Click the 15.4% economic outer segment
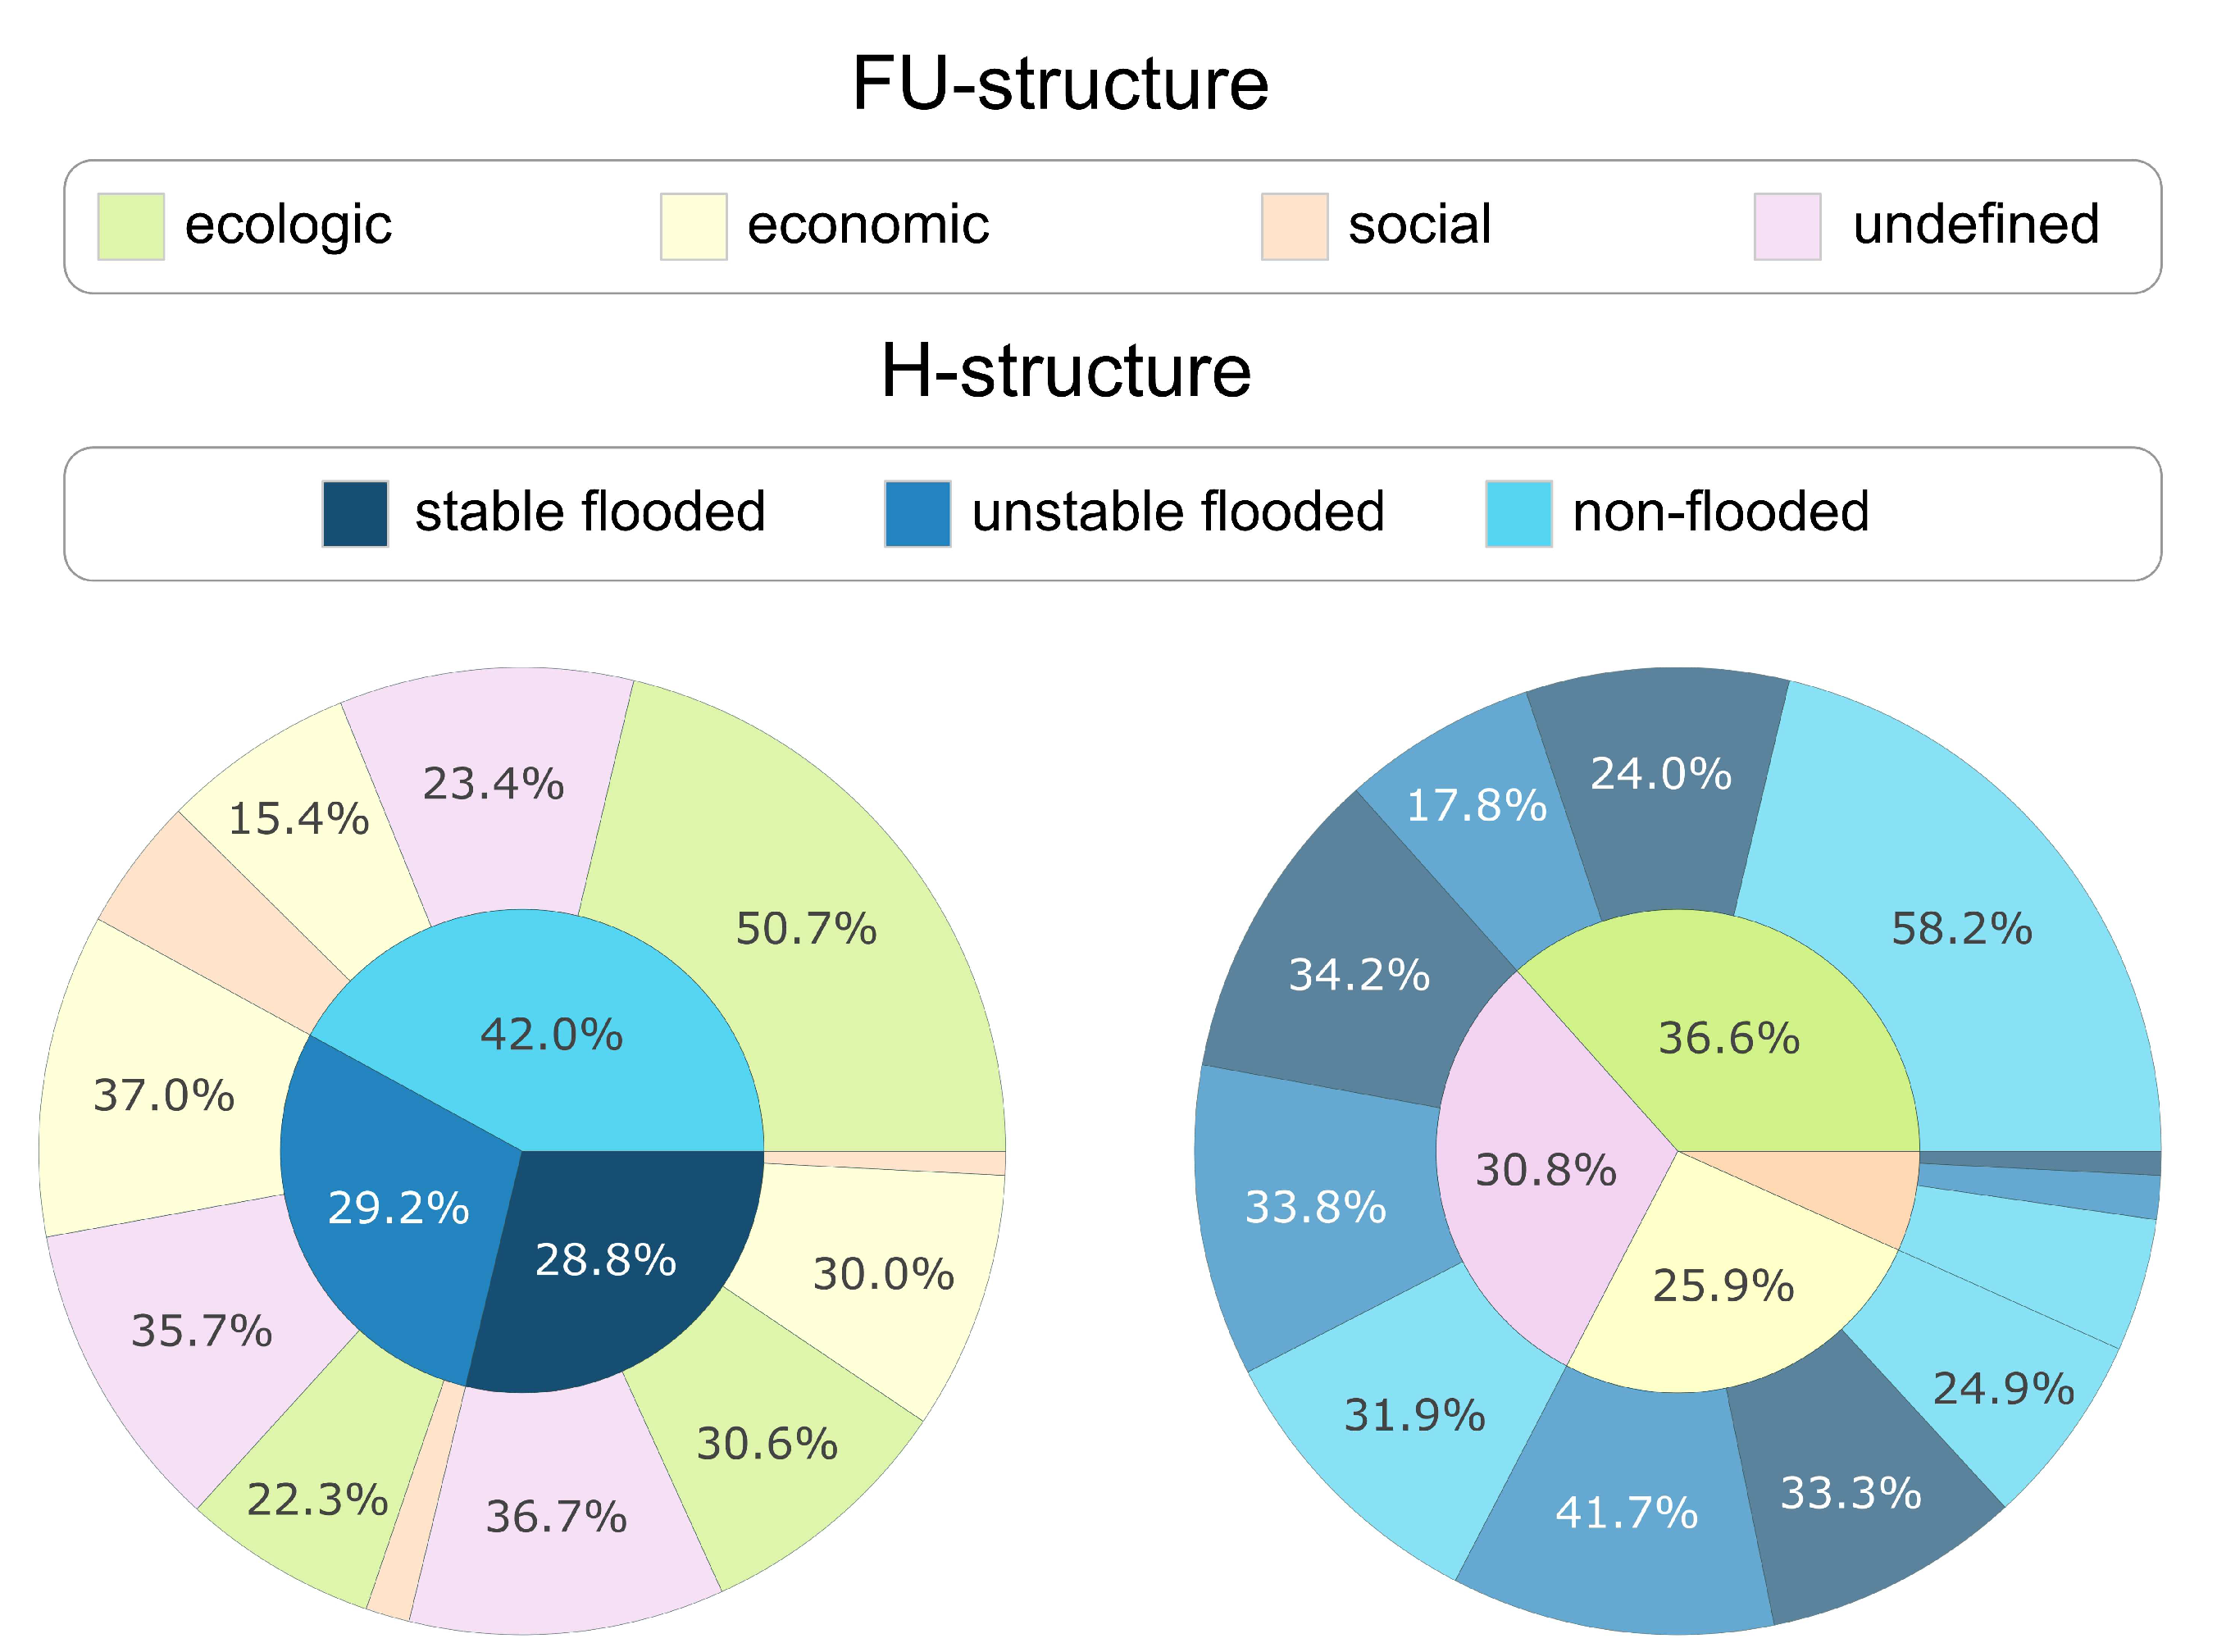 click(299, 820)
